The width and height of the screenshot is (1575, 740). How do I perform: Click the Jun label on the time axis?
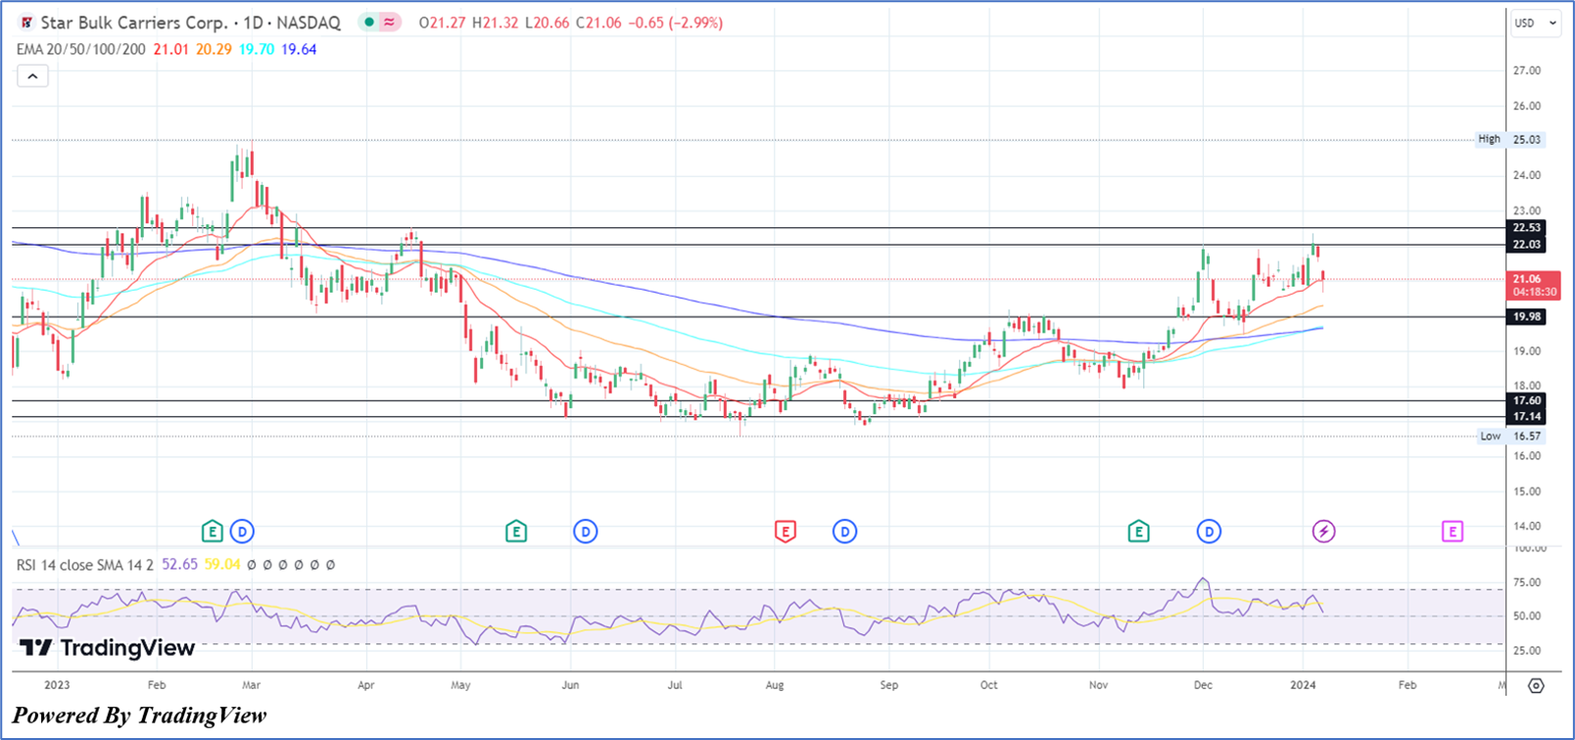tap(570, 685)
